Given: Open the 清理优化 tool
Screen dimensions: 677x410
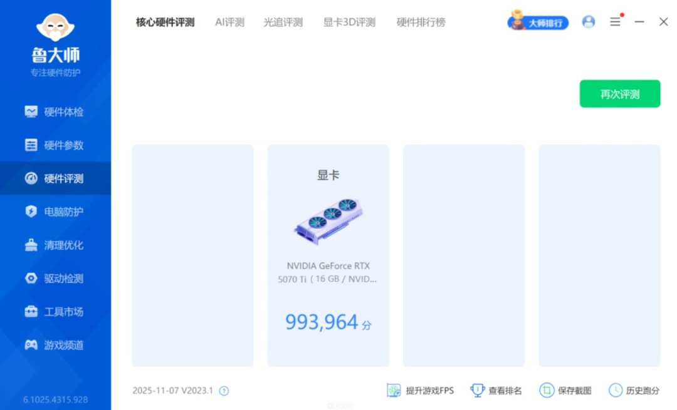Looking at the screenshot, I should pos(56,245).
